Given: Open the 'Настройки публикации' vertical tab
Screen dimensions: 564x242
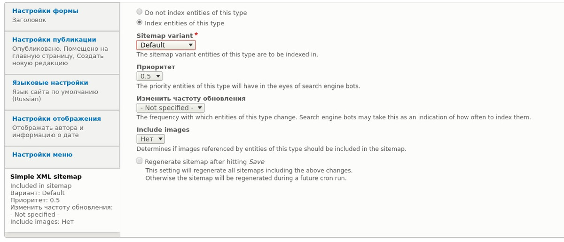Looking at the screenshot, I should [x=54, y=39].
